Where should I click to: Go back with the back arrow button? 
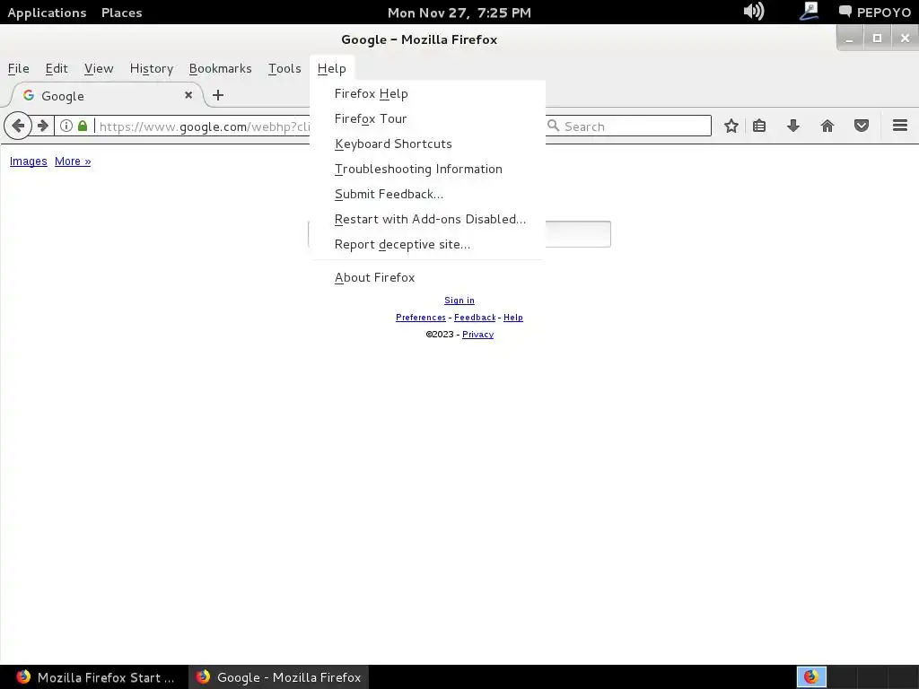[x=18, y=126]
